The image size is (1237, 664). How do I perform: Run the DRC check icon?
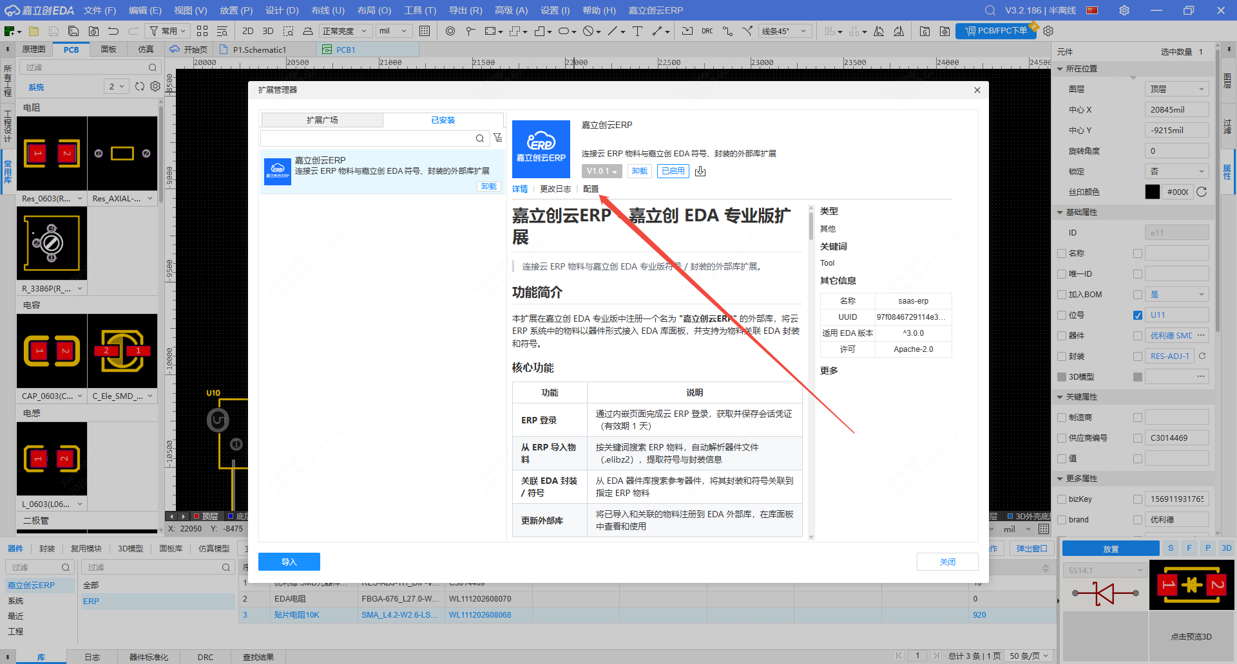pyautogui.click(x=707, y=31)
